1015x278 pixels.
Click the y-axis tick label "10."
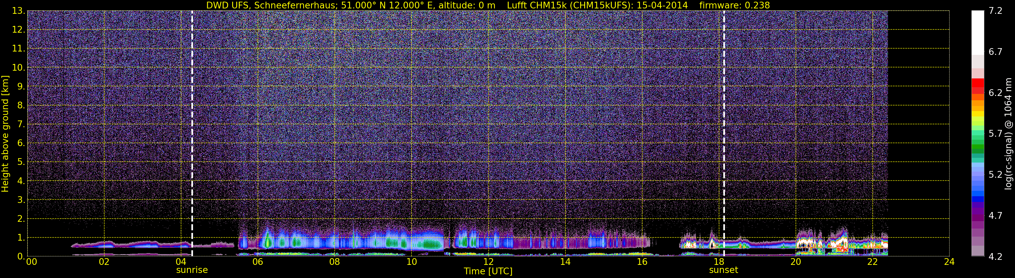(x=19, y=67)
